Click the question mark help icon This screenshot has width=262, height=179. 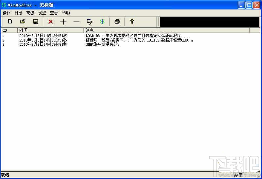tap(132, 22)
